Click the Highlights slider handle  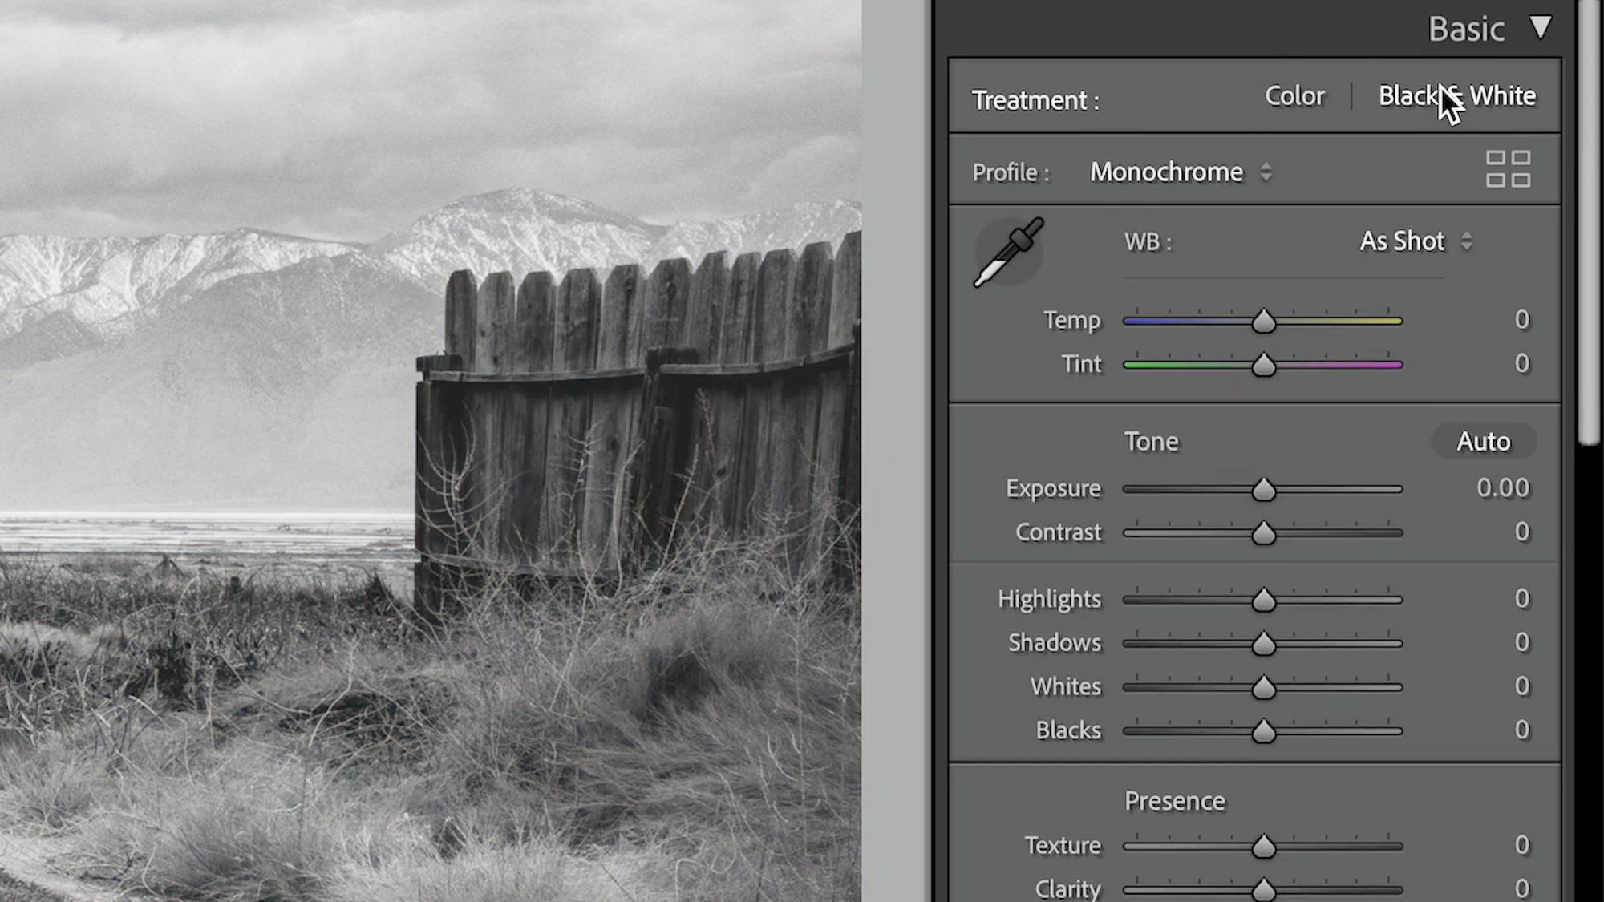coord(1263,600)
